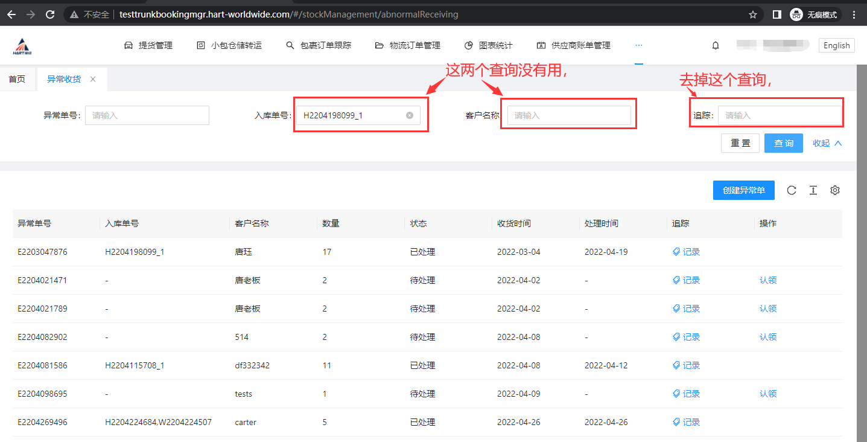Click 认领 for order E2204021471
The image size is (867, 442).
pos(767,280)
